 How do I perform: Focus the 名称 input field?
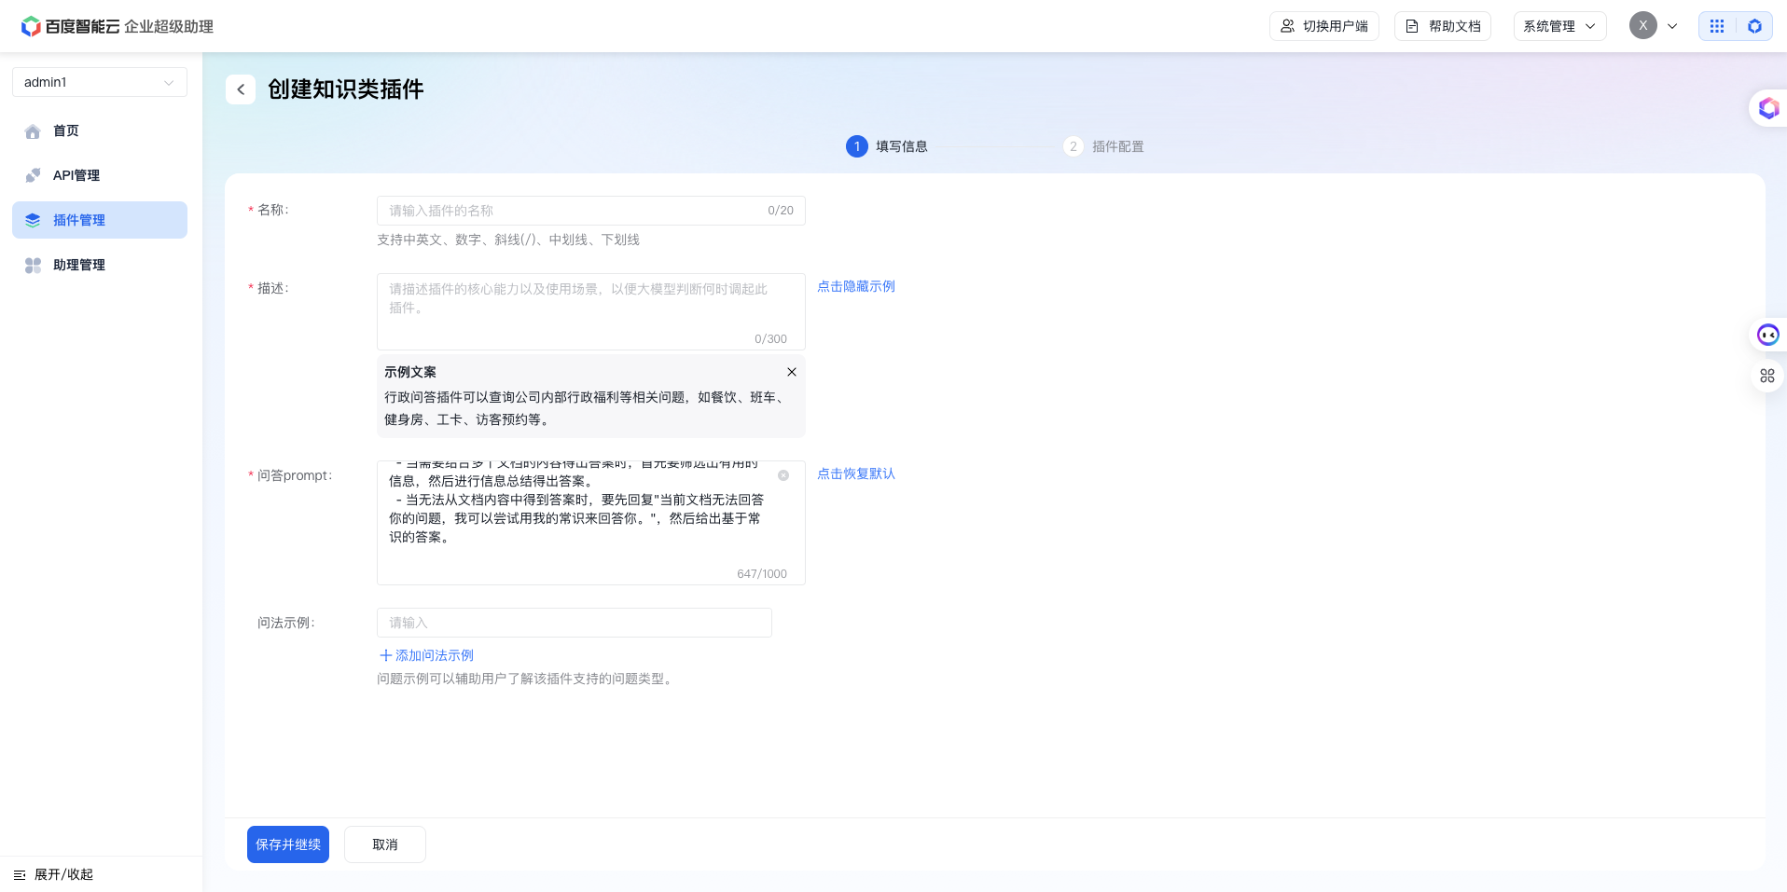point(591,211)
